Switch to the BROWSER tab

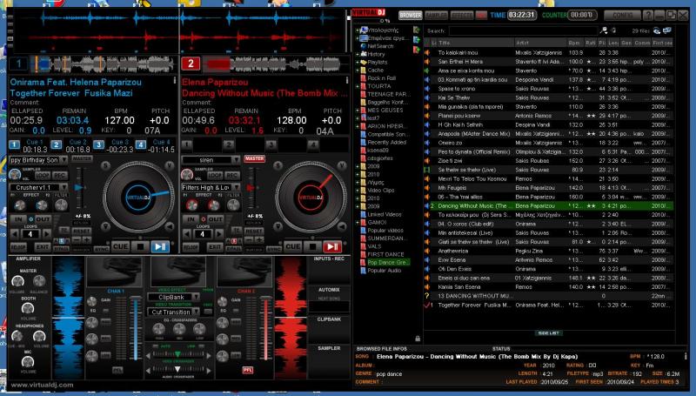click(x=410, y=15)
